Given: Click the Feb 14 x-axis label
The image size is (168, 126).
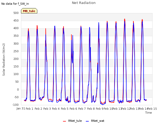Looking at the screenshot, I should (x=143, y=109).
